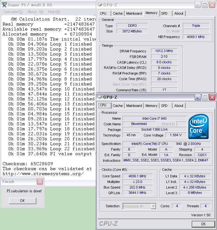Click the FSB:DRAM 2:10 ratio value
The image size is (217, 230).
(164, 56)
